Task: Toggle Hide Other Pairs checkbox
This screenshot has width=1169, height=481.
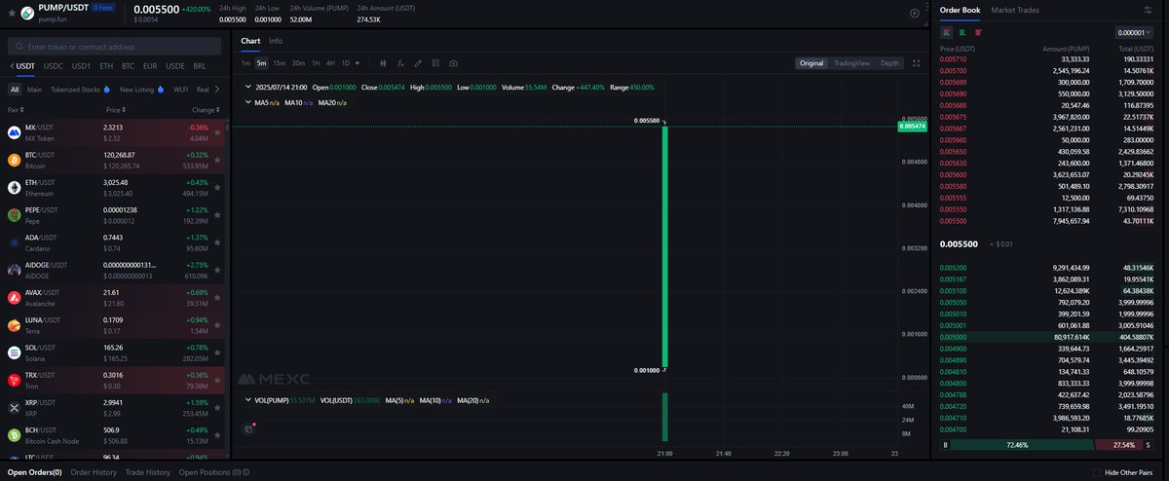Action: tap(1097, 472)
